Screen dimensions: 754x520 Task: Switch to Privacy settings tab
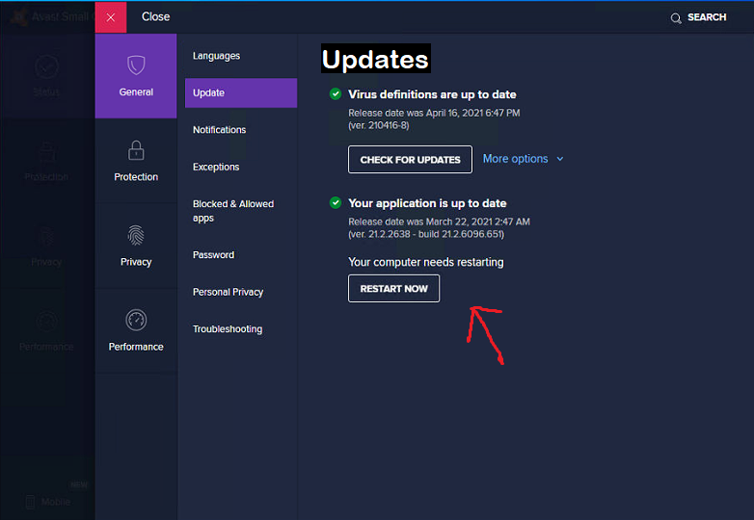(x=136, y=246)
